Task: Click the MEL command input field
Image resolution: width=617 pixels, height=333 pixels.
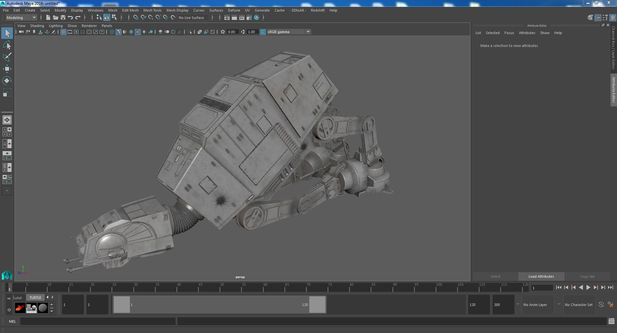Action: click(x=98, y=321)
